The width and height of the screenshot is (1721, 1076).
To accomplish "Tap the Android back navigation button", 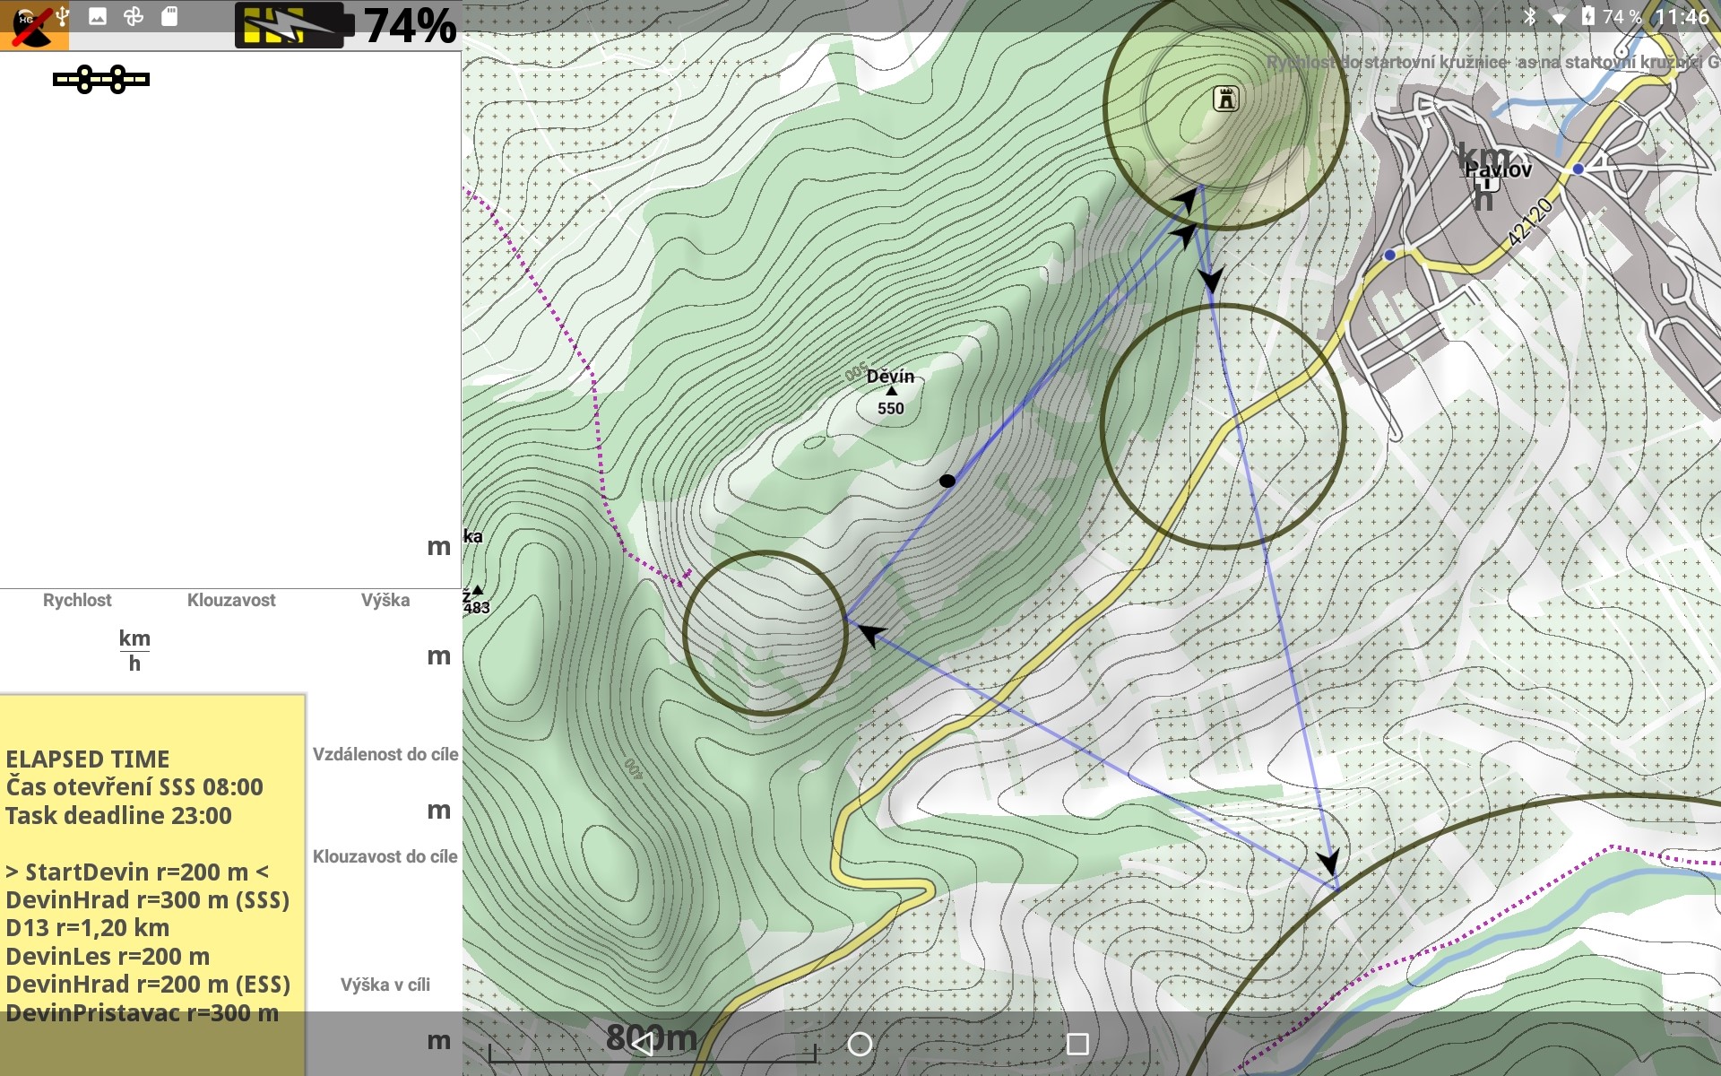I will 643,1044.
